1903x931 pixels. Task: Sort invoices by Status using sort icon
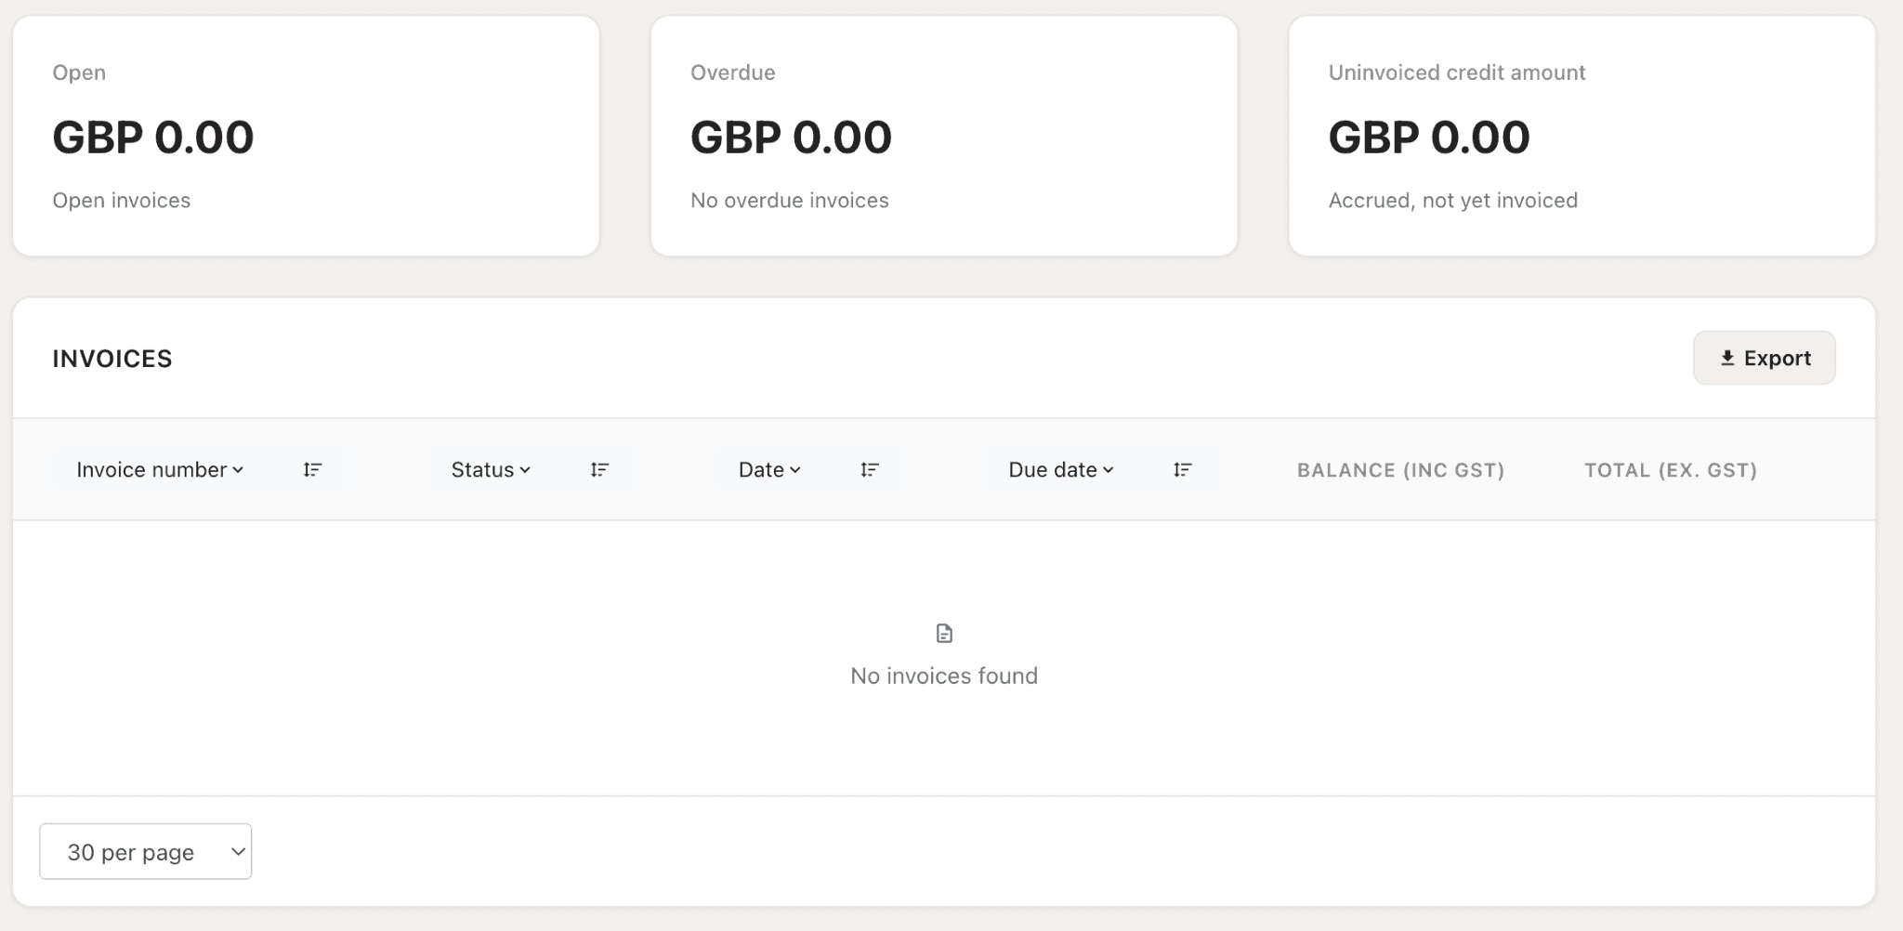(599, 470)
